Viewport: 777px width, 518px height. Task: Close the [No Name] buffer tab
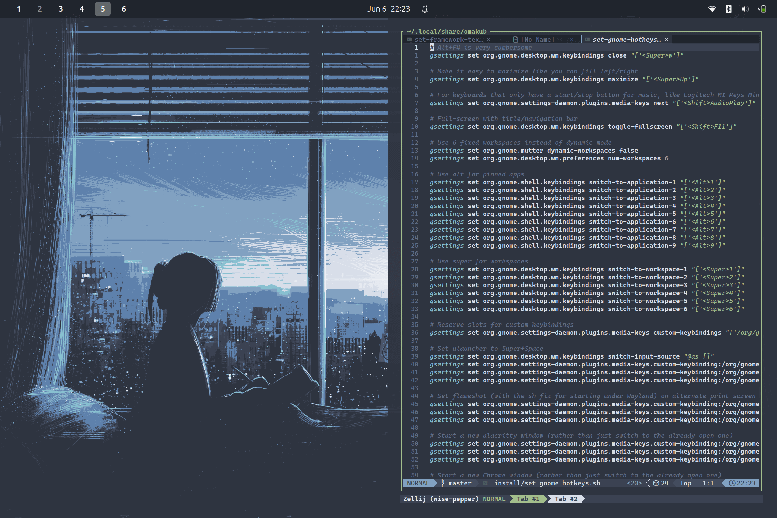[572, 40]
